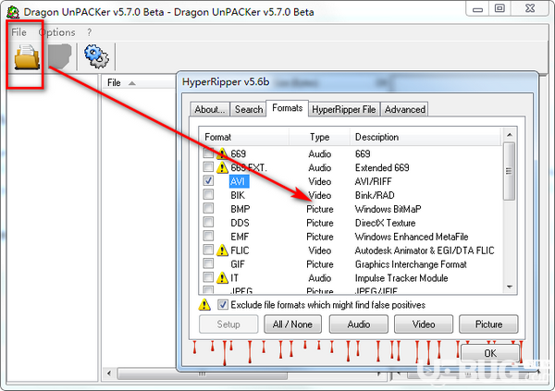Click the main window horizontal scrollbar thumb
Viewport: 555px width, 391px height.
point(202,373)
